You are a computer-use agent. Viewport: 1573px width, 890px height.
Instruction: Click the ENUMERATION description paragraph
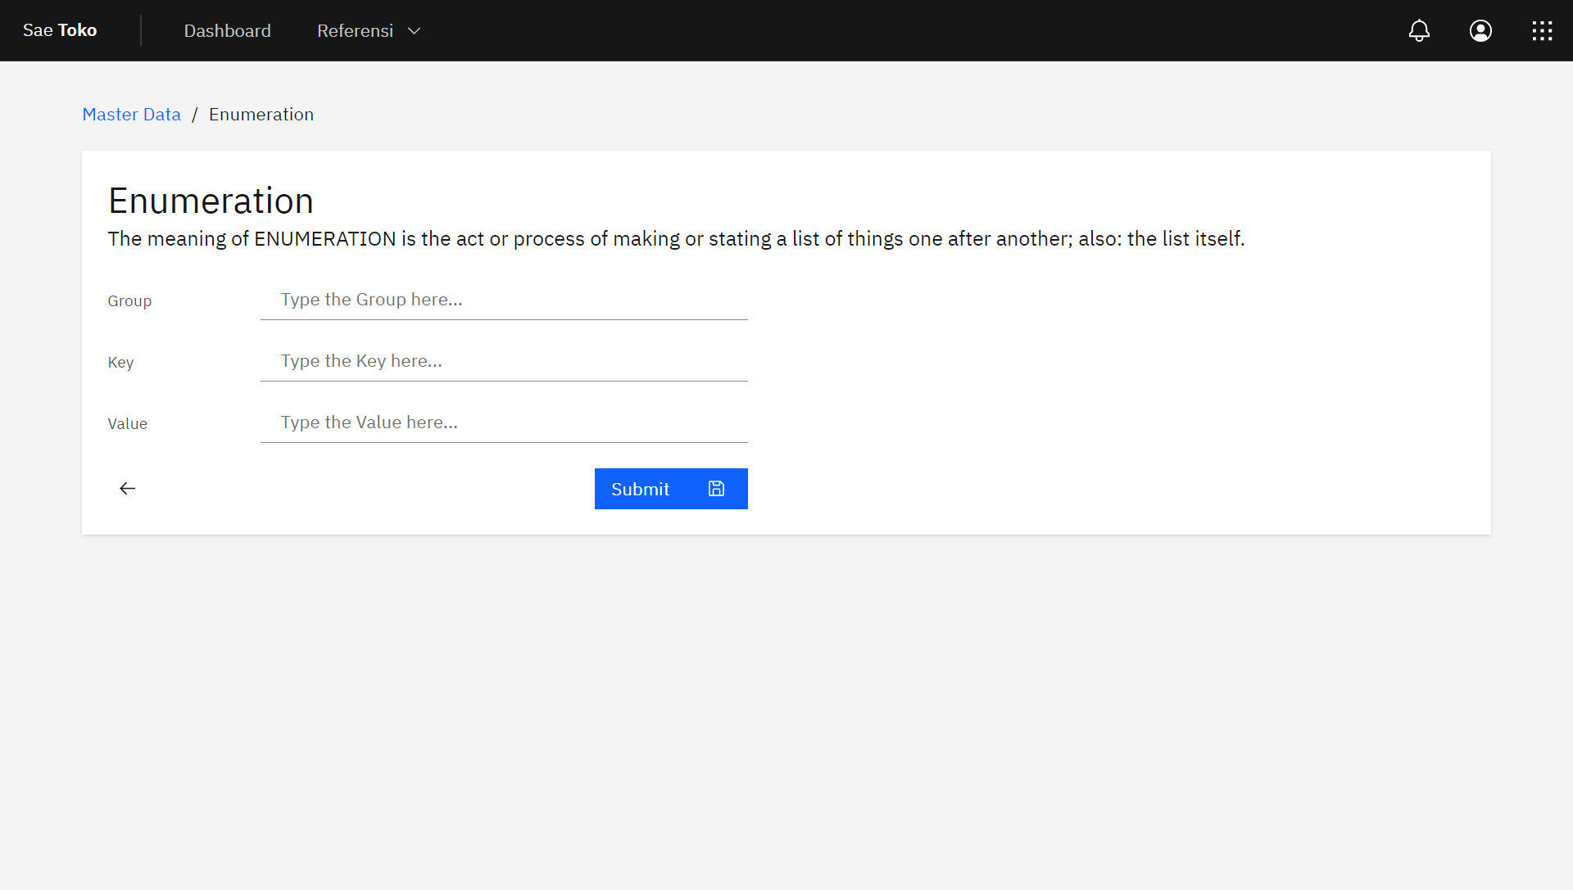coord(676,239)
